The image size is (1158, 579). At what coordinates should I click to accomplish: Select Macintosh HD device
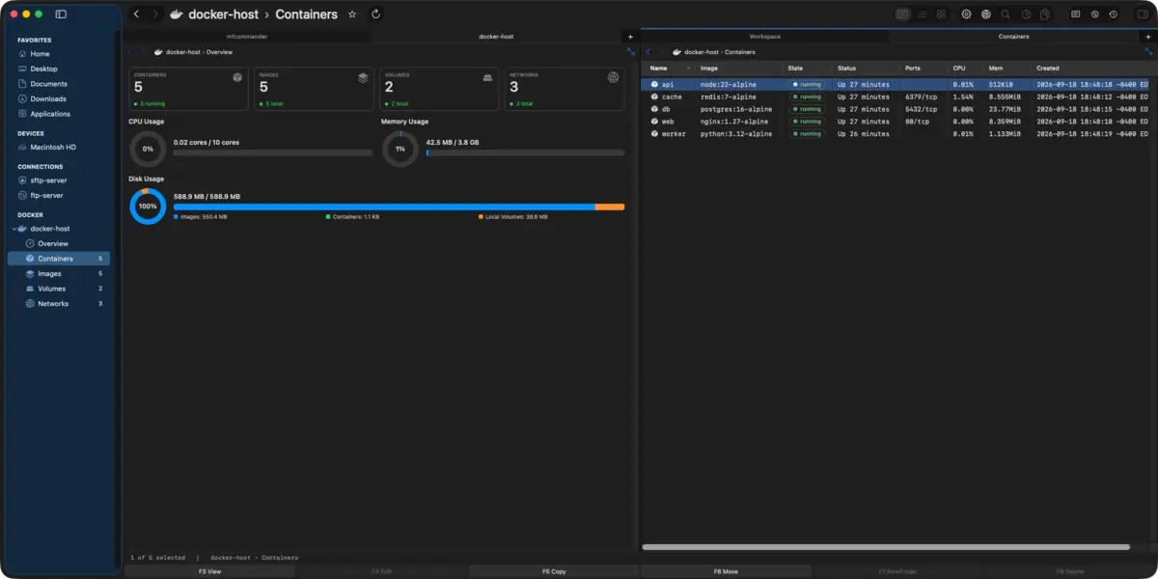(59, 148)
